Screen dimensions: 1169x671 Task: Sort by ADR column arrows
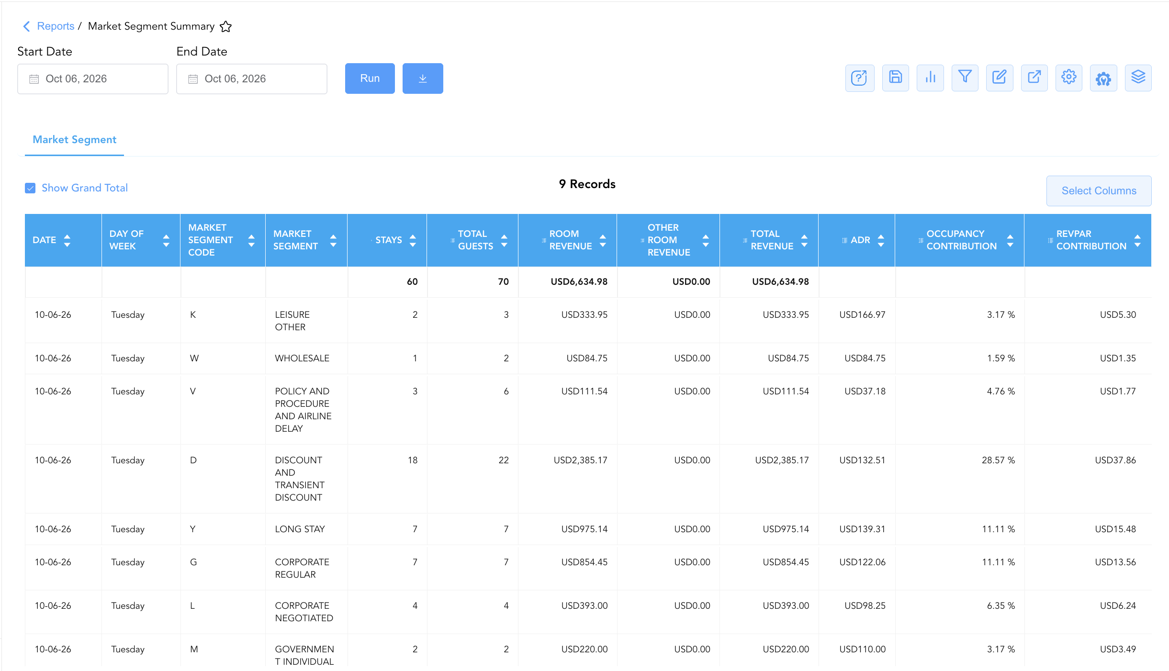(x=881, y=240)
